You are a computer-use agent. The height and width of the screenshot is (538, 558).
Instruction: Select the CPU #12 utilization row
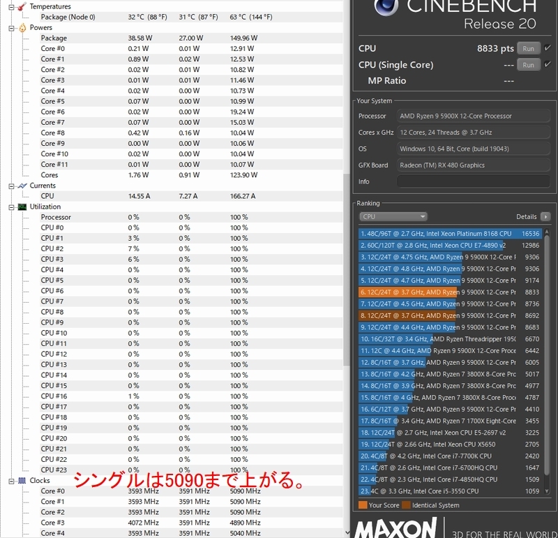pyautogui.click(x=191, y=354)
